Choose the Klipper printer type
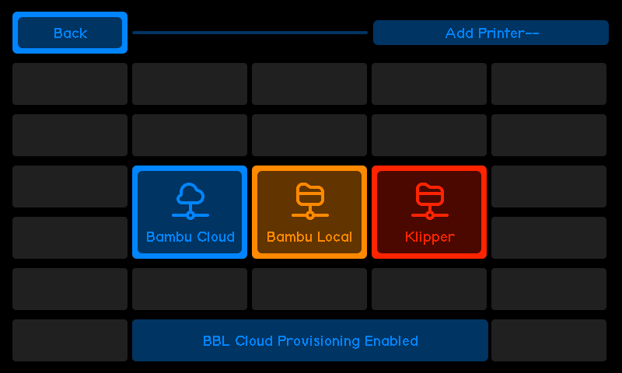Viewport: 622px width, 373px height. point(429,212)
